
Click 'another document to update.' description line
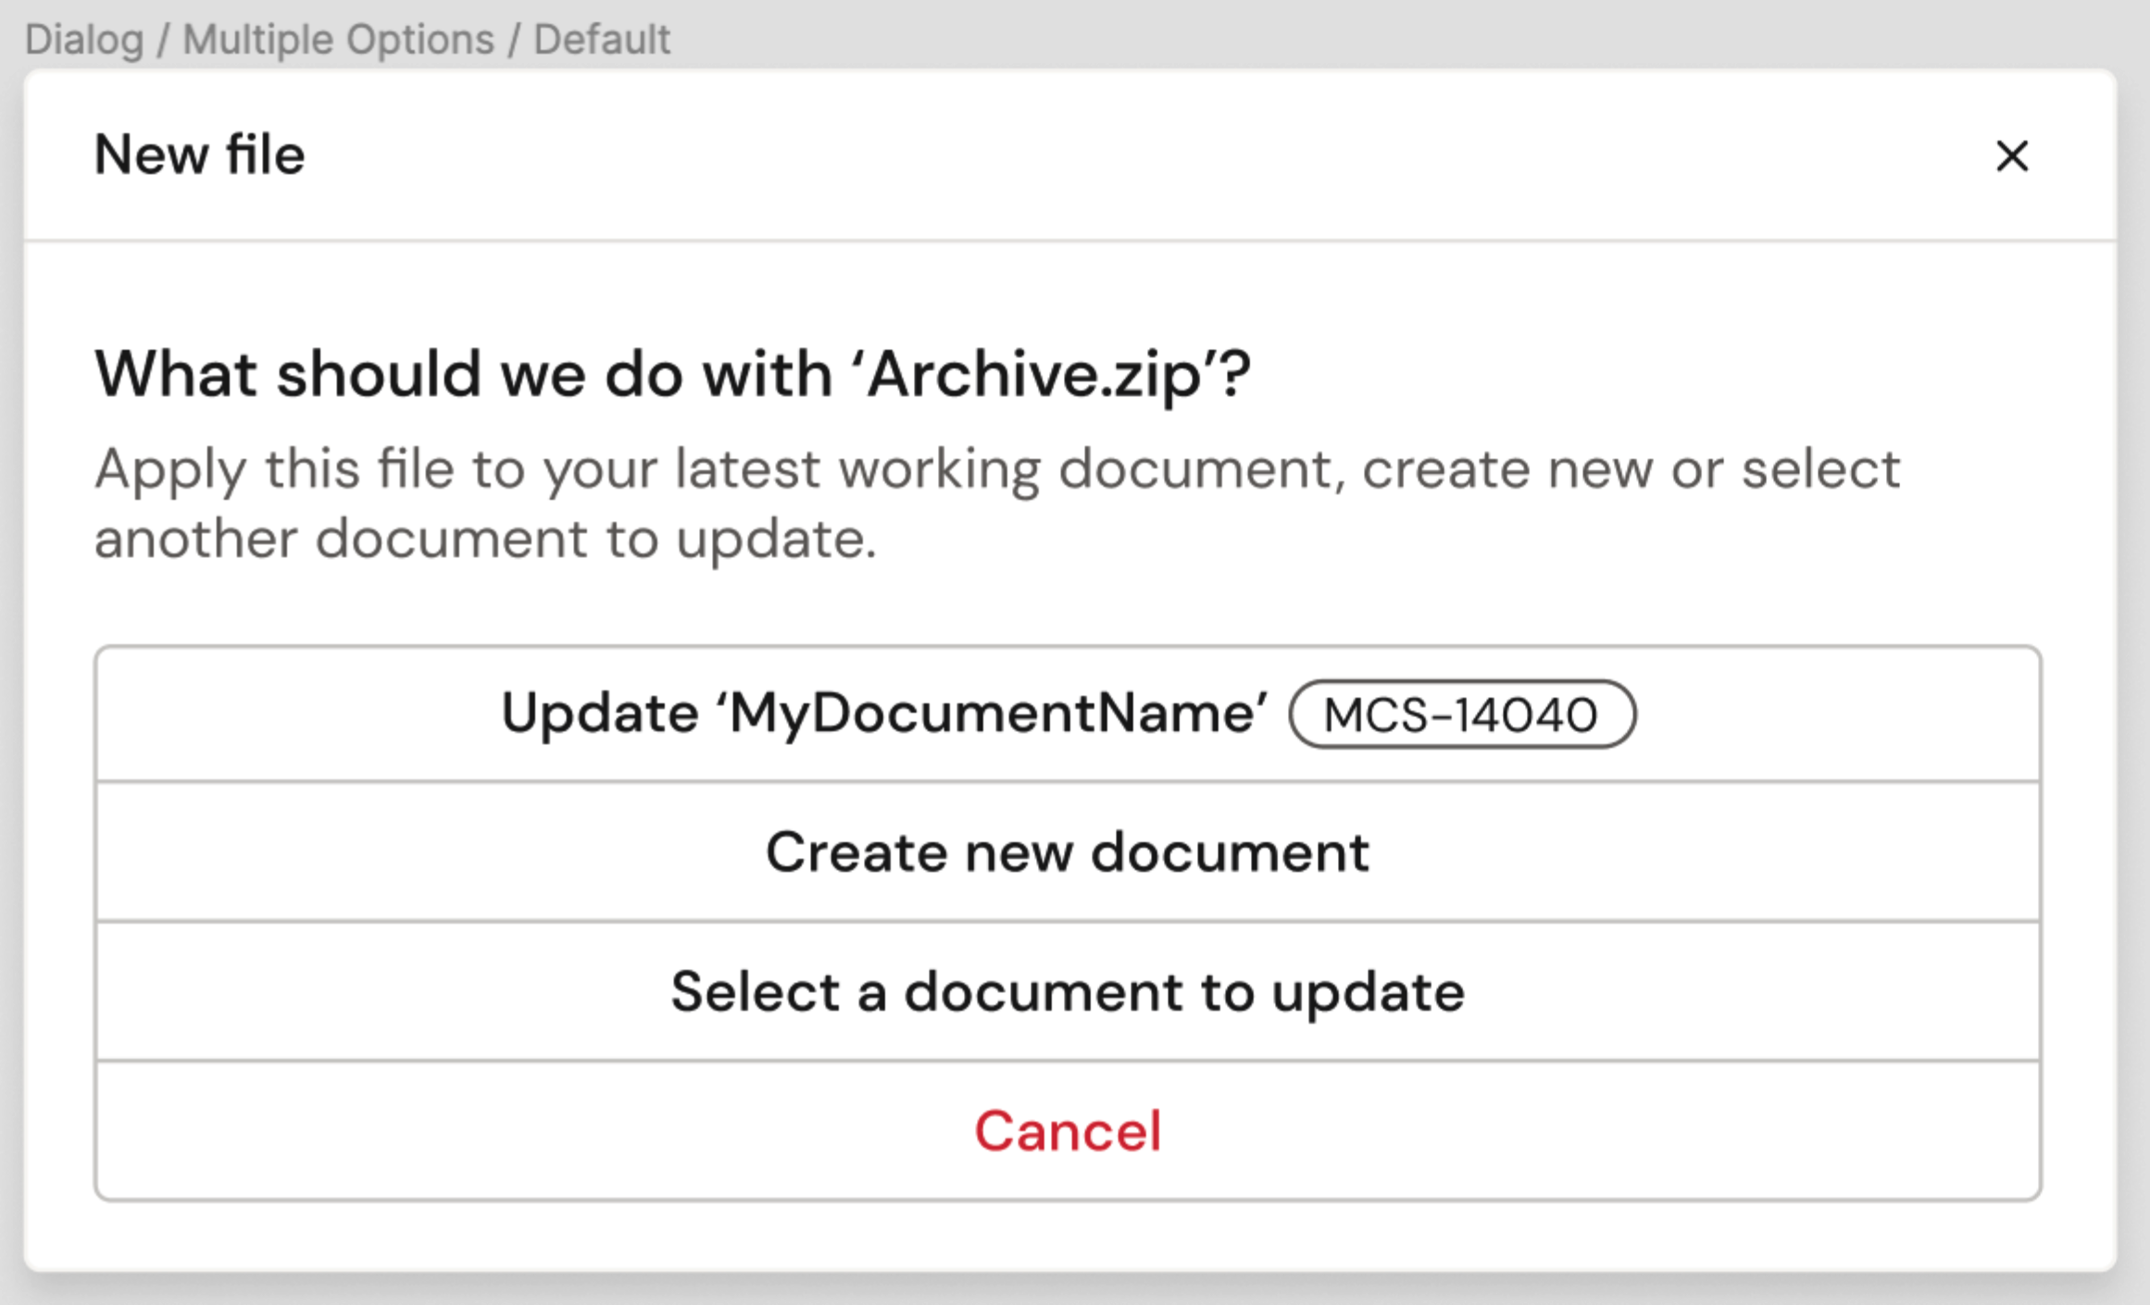[485, 539]
